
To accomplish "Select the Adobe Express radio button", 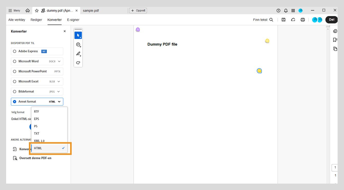I will [x=15, y=51].
